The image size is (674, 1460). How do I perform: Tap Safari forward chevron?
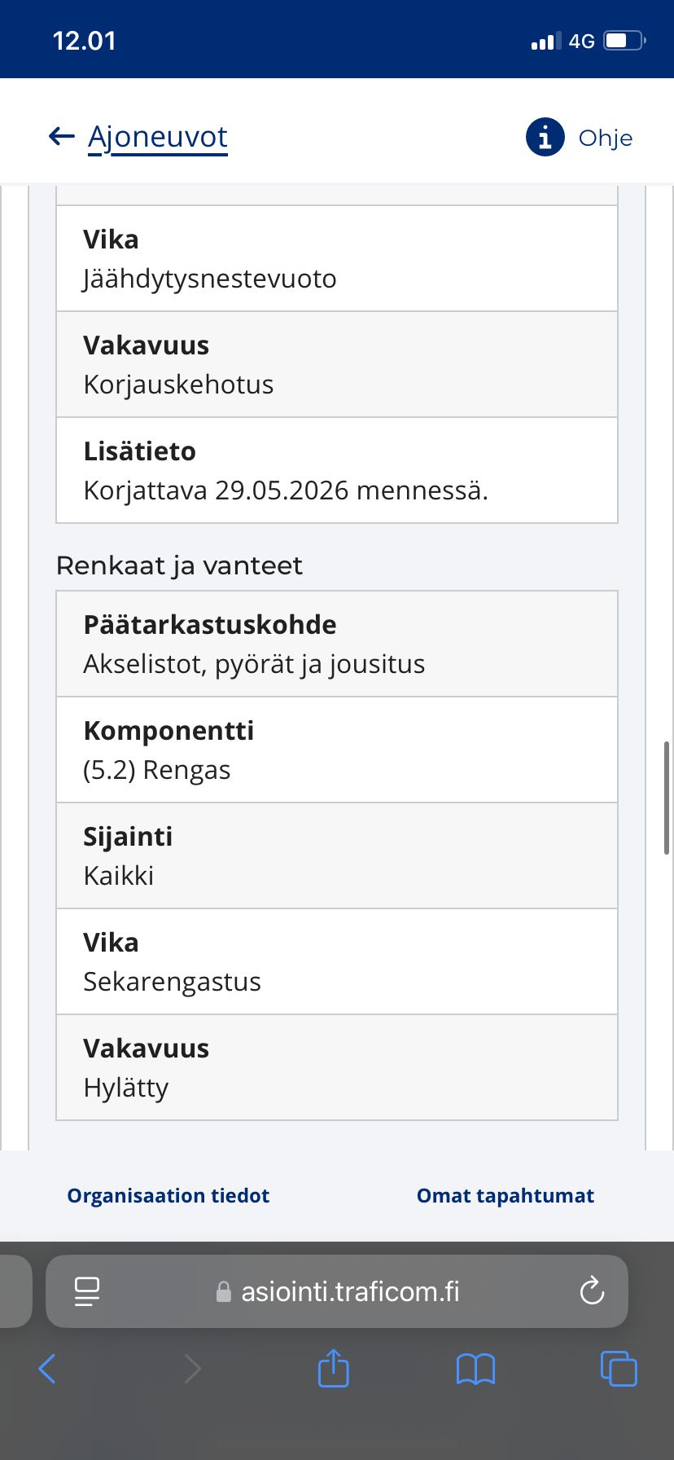[192, 1369]
